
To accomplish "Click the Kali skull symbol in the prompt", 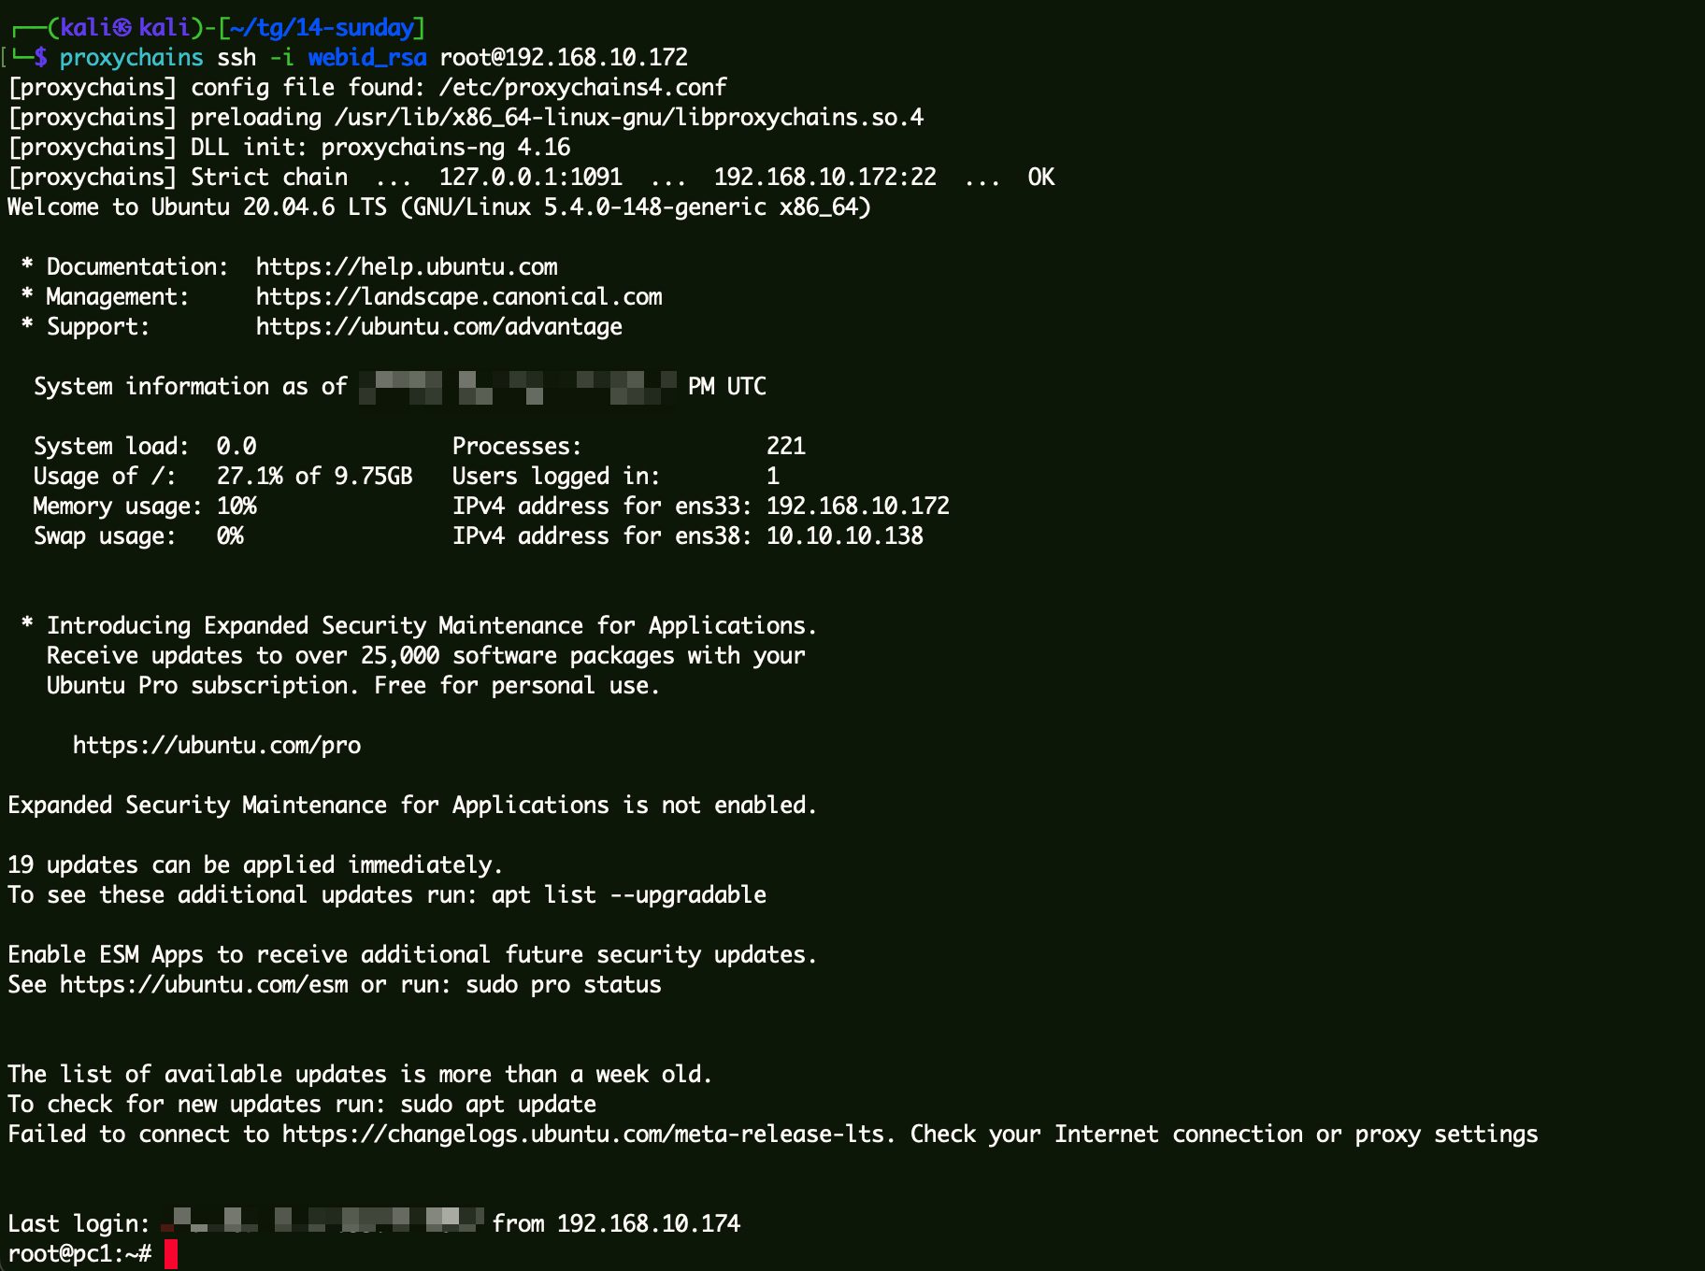I will coord(122,28).
